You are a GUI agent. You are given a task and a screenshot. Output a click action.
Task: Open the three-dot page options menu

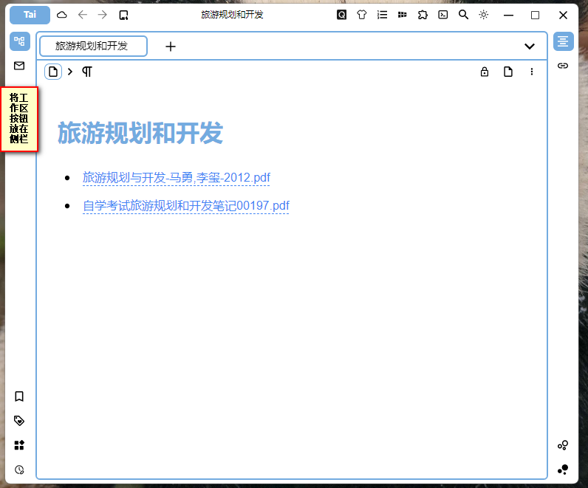[x=532, y=72]
